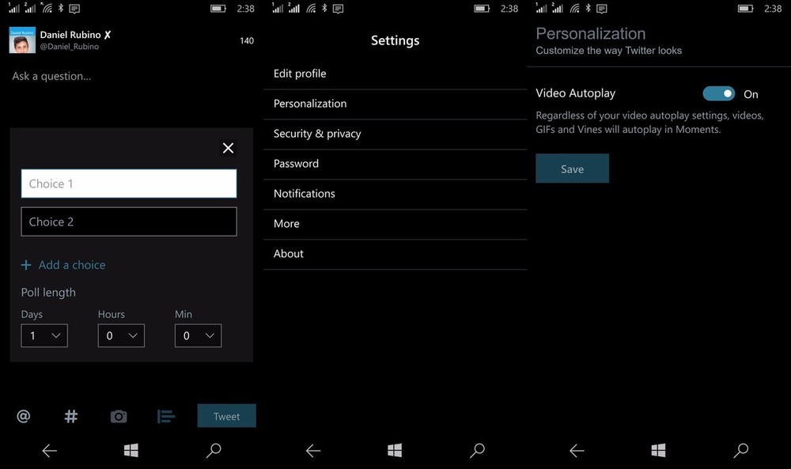Click the Poll length label
This screenshot has height=469, width=791.
48,293
